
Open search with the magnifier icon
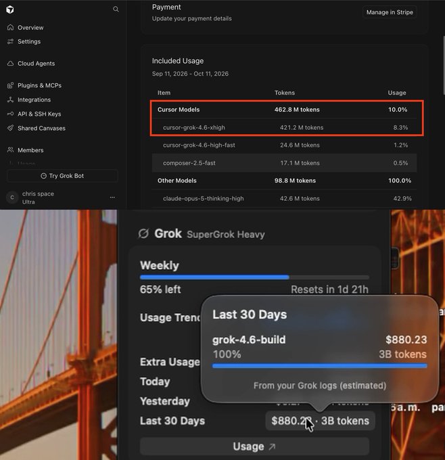point(116,9)
